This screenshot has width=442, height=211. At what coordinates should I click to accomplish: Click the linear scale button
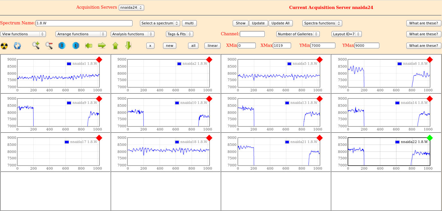(x=212, y=46)
